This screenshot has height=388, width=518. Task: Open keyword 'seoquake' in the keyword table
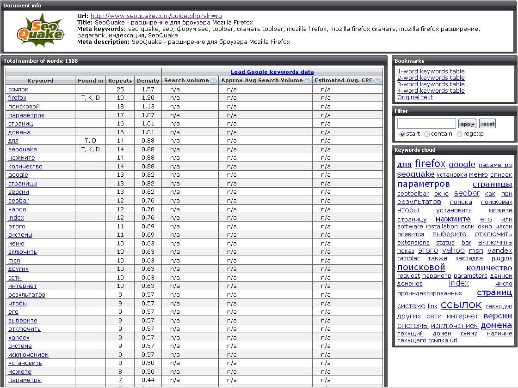point(23,149)
